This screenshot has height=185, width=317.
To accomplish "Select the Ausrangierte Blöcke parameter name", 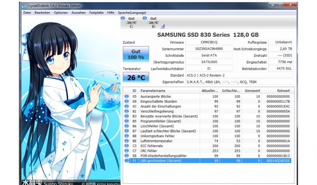I will click(156, 96).
